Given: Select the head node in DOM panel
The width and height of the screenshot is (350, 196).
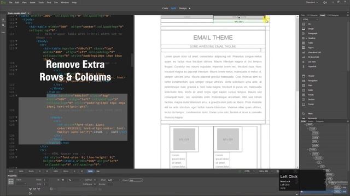Looking at the screenshot, I should tap(312, 129).
